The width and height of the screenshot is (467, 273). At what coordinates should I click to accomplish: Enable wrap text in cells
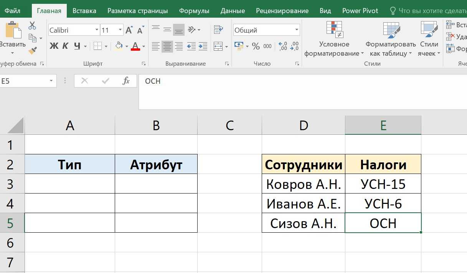point(218,30)
